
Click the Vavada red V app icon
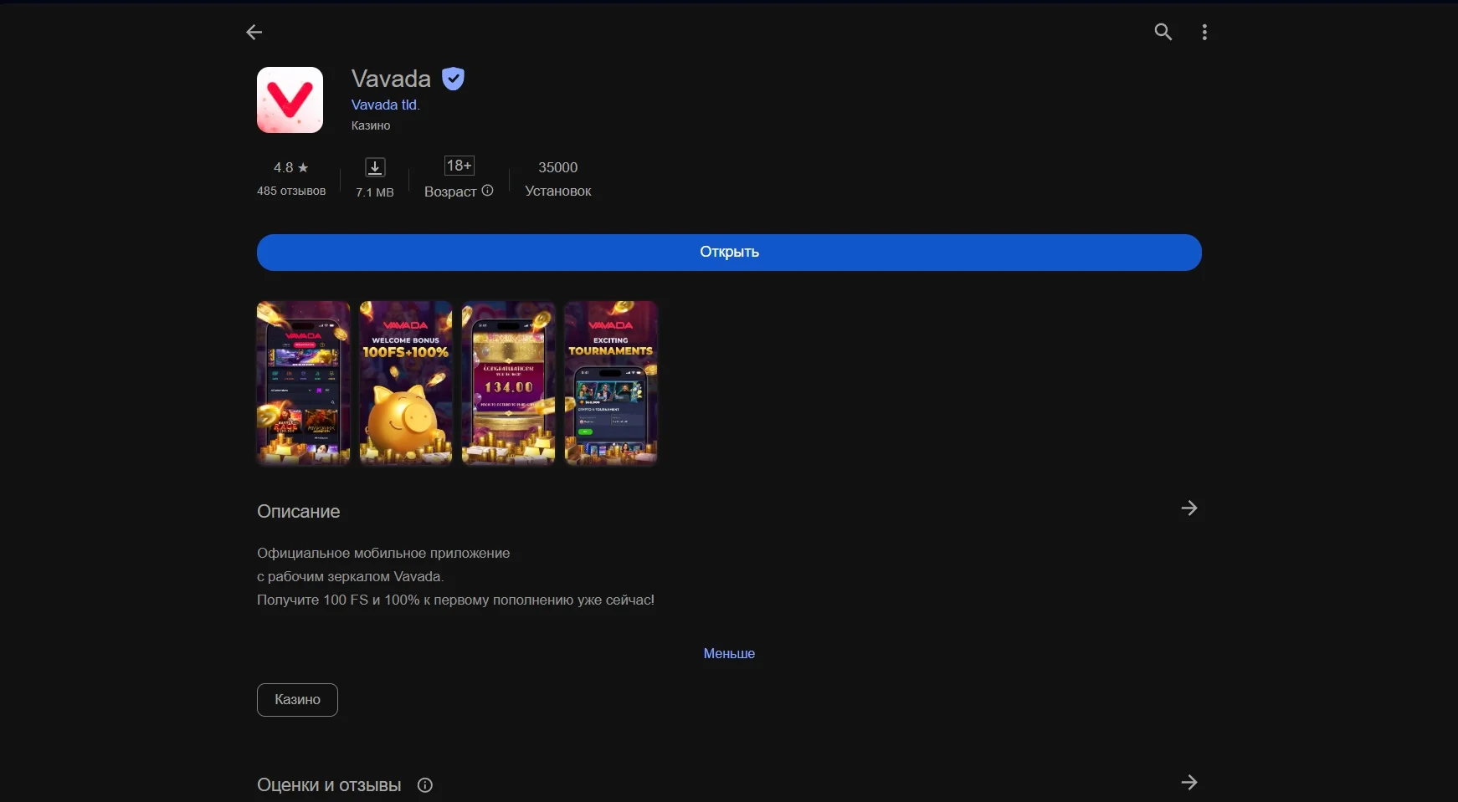click(290, 100)
